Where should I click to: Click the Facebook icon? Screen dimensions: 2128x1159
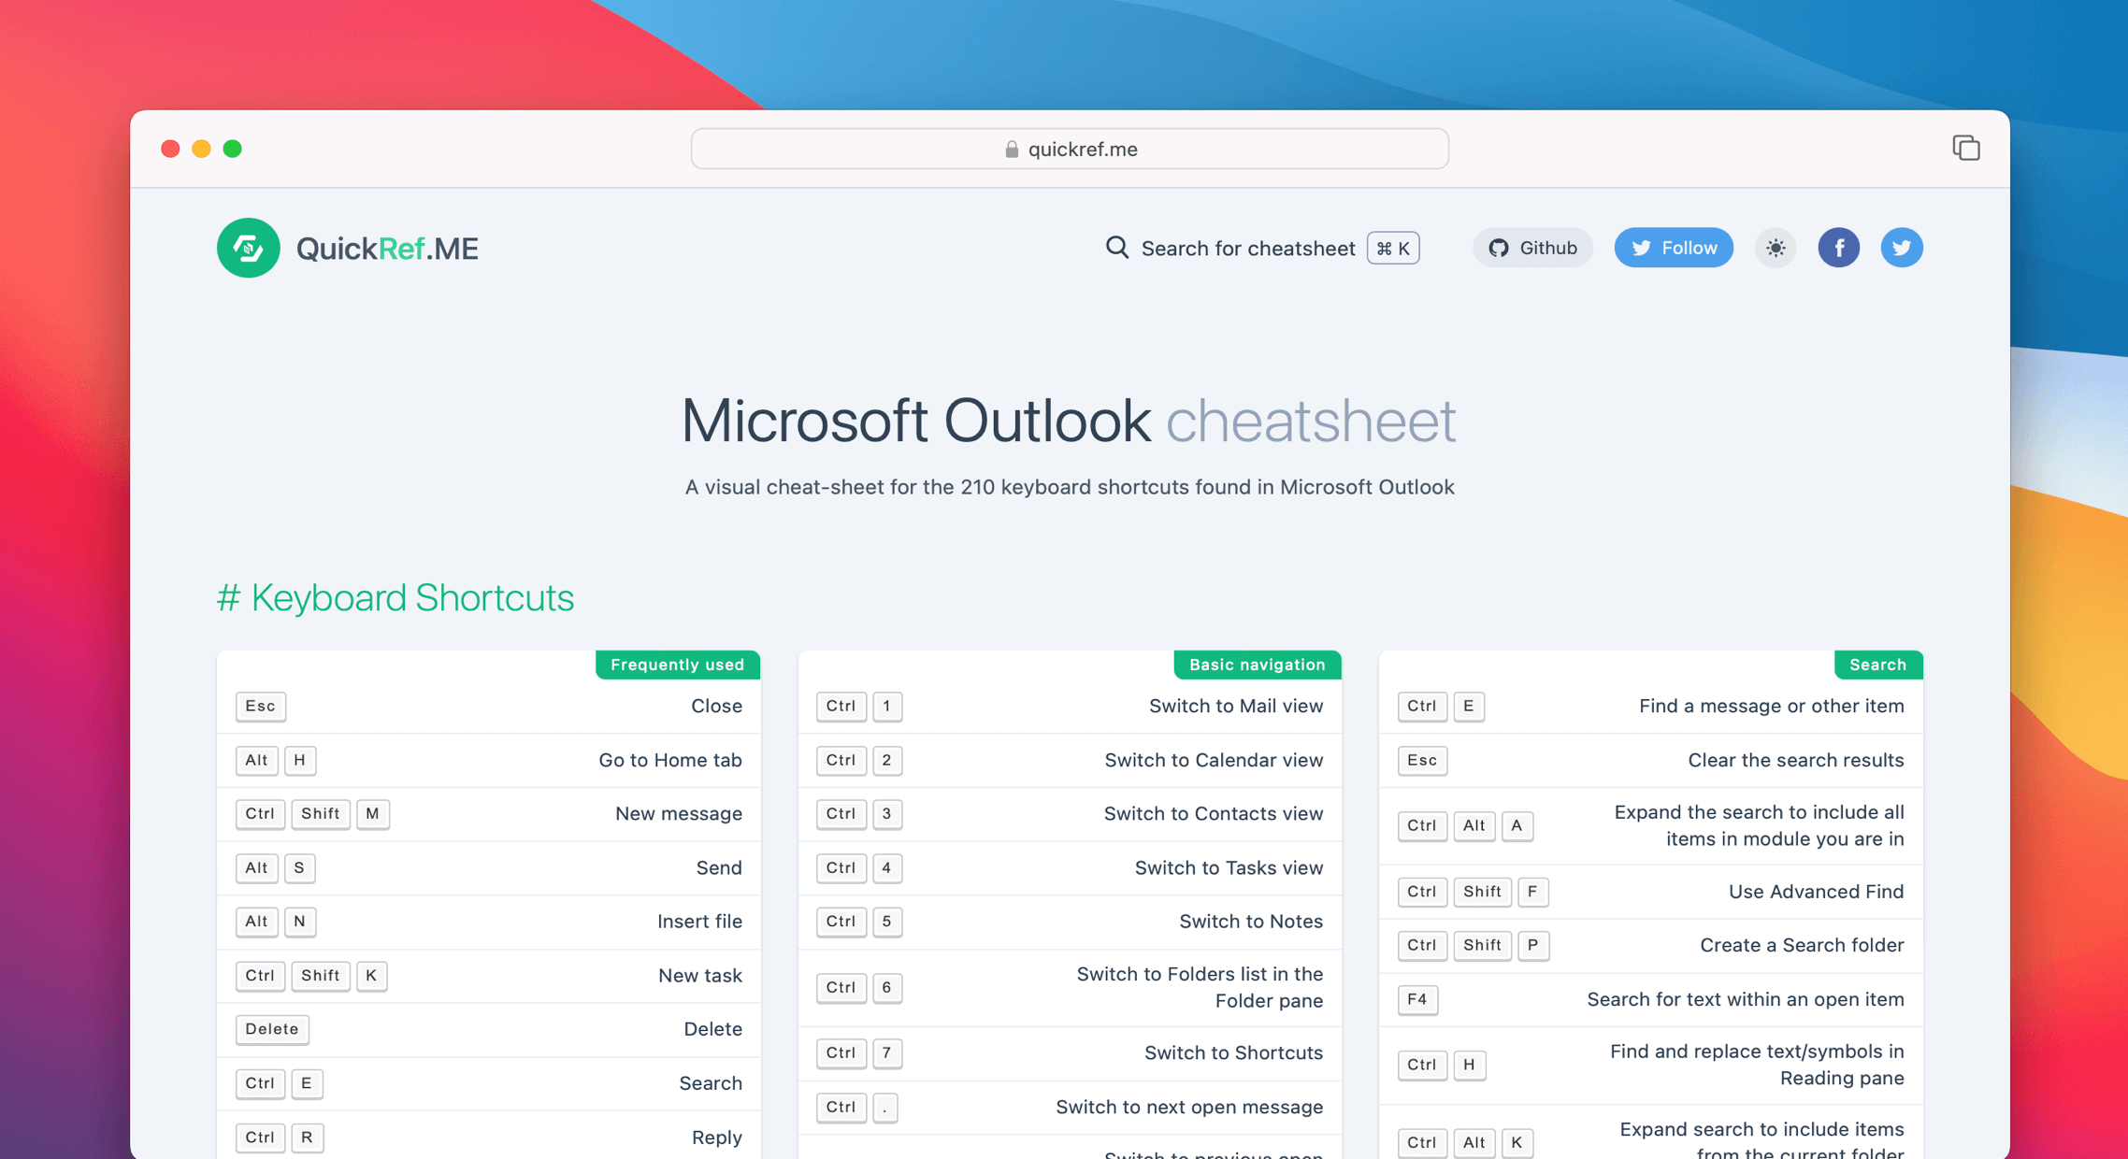point(1838,247)
